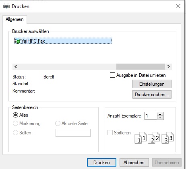186x169 pixels.
Task: Click the printer list horizontal scrollbar thumb
Action: (141, 67)
